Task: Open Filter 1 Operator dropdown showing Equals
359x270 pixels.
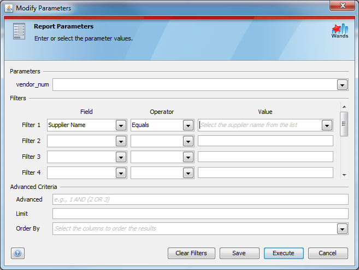Action: [x=188, y=125]
